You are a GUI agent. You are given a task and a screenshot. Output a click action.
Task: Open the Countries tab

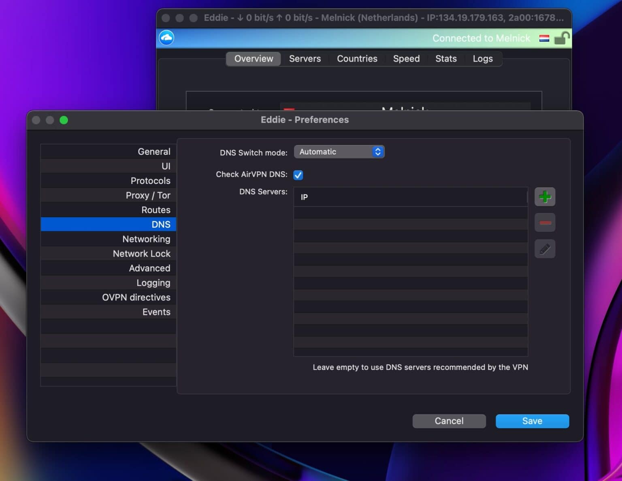[x=357, y=59]
